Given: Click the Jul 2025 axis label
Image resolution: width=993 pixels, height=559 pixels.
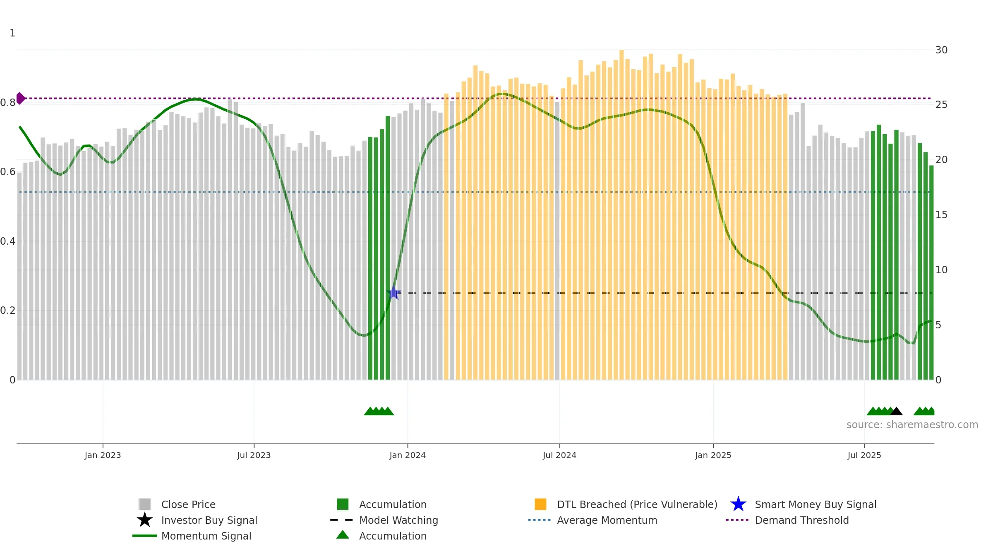Looking at the screenshot, I should click(x=864, y=455).
